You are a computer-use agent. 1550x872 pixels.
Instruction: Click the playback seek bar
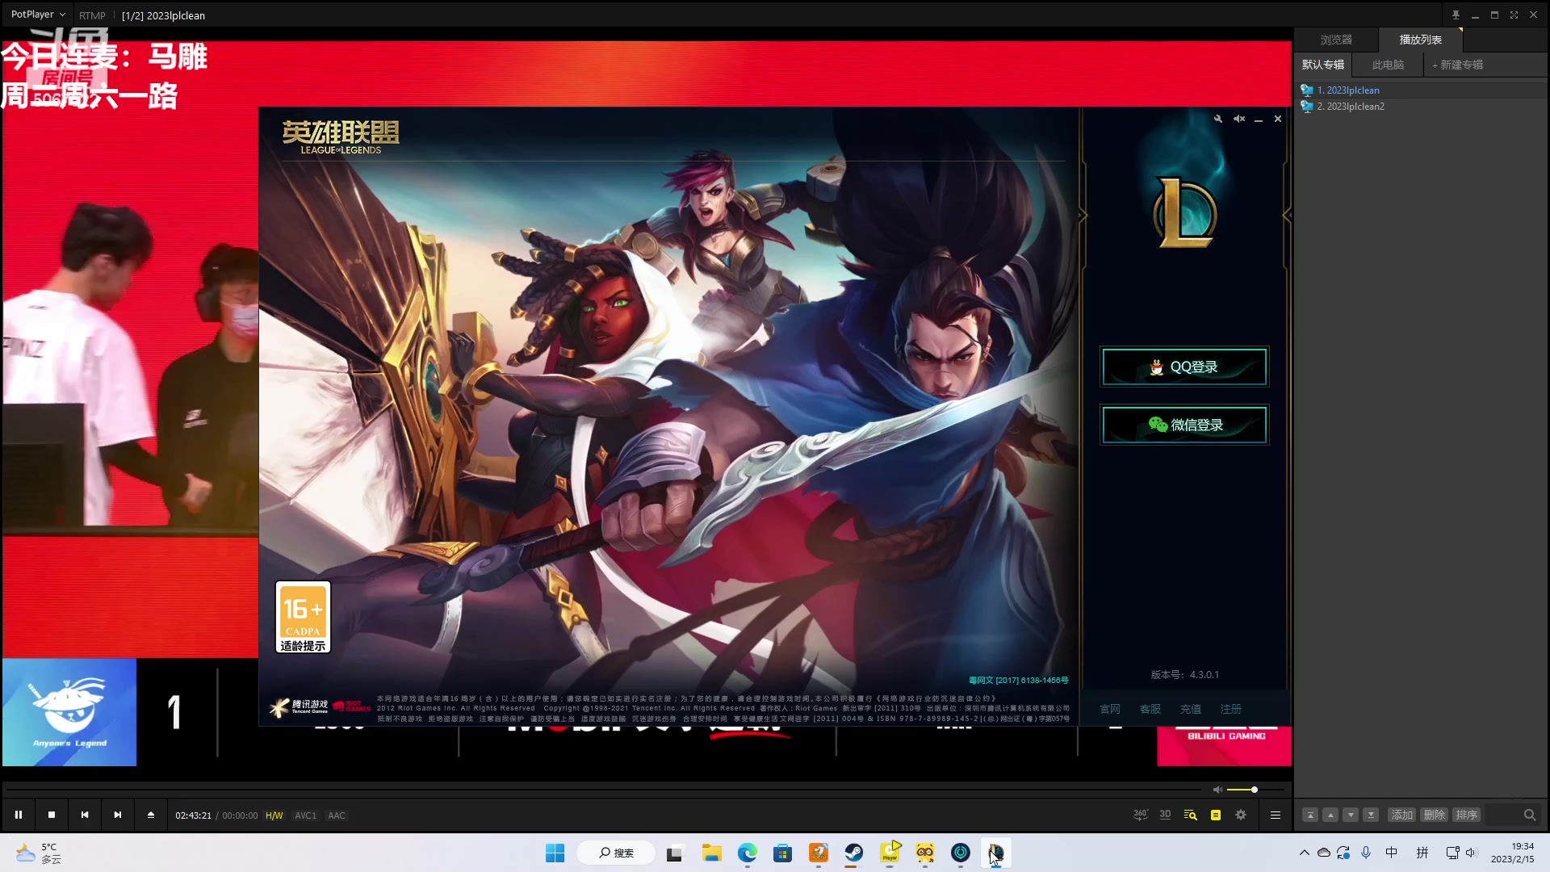[604, 789]
